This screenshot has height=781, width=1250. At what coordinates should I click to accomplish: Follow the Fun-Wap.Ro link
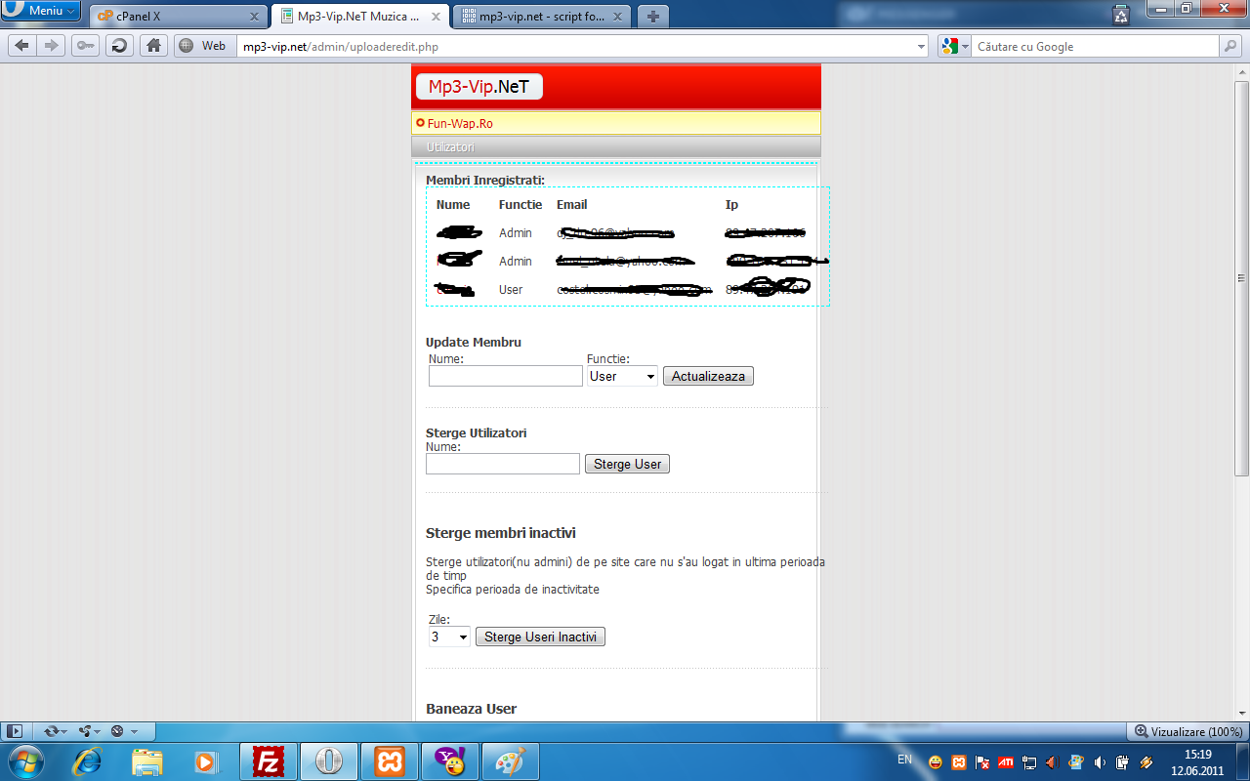(460, 124)
